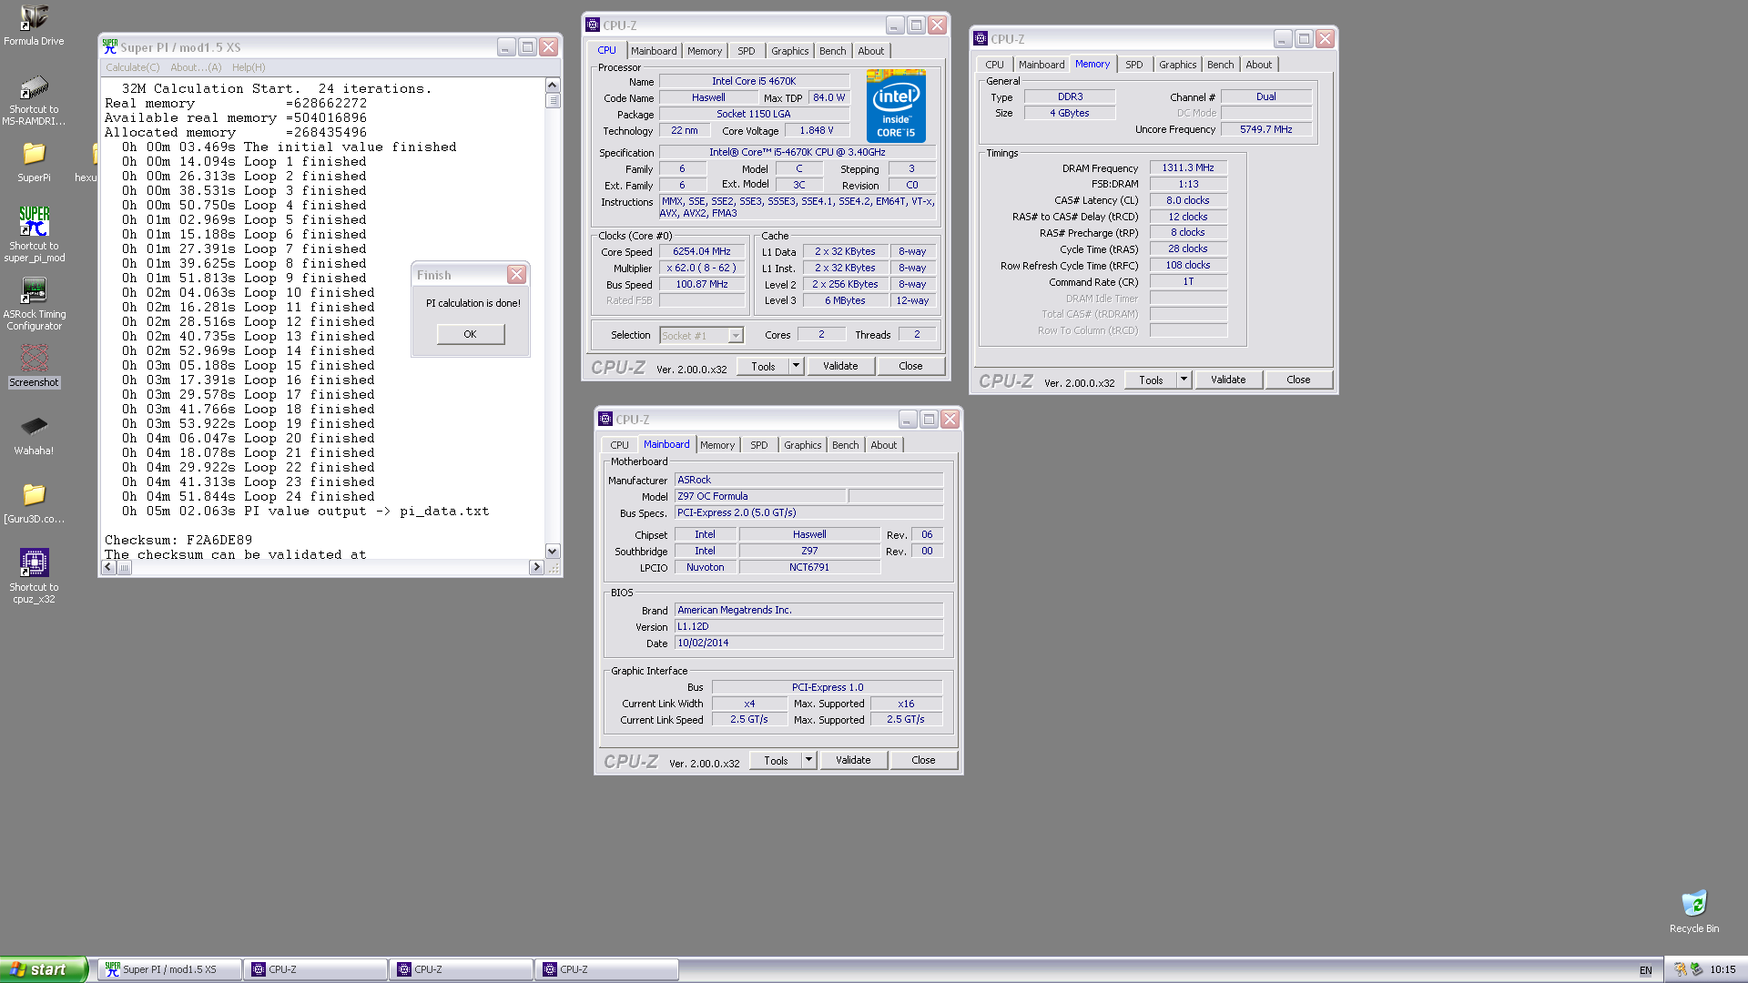Click Super PI vertical scrollbar down arrow
The width and height of the screenshot is (1748, 983).
552,551
